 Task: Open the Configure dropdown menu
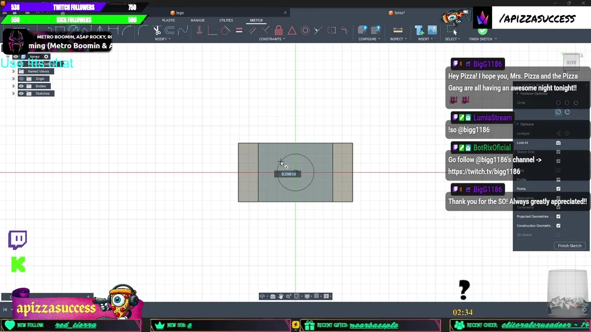click(369, 39)
